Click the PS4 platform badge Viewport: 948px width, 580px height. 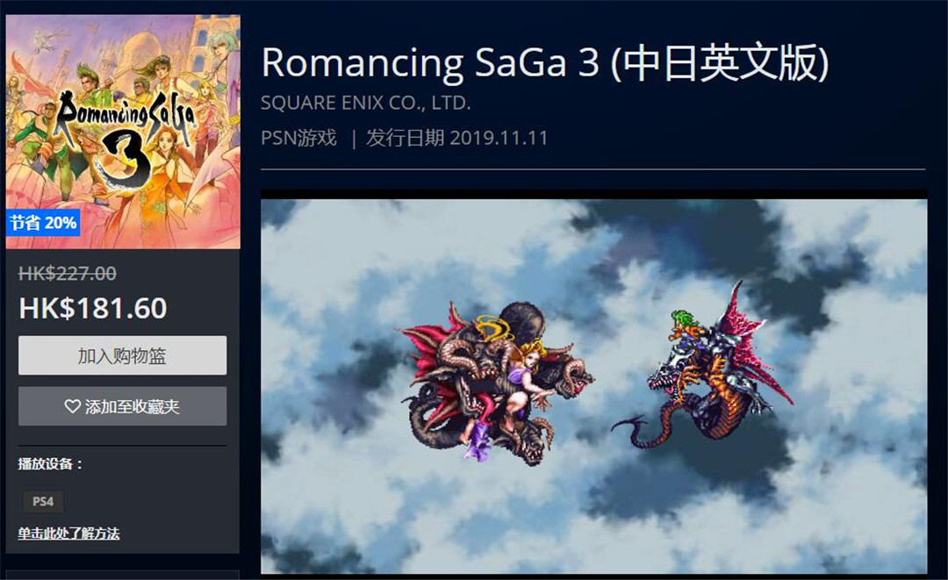[43, 501]
